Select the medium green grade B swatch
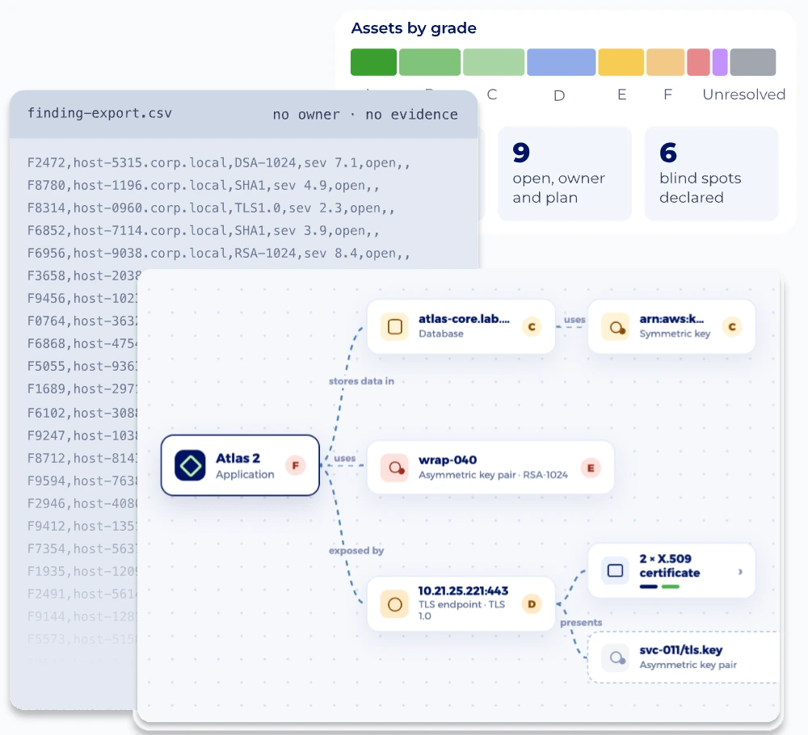This screenshot has width=808, height=735. 430,62
